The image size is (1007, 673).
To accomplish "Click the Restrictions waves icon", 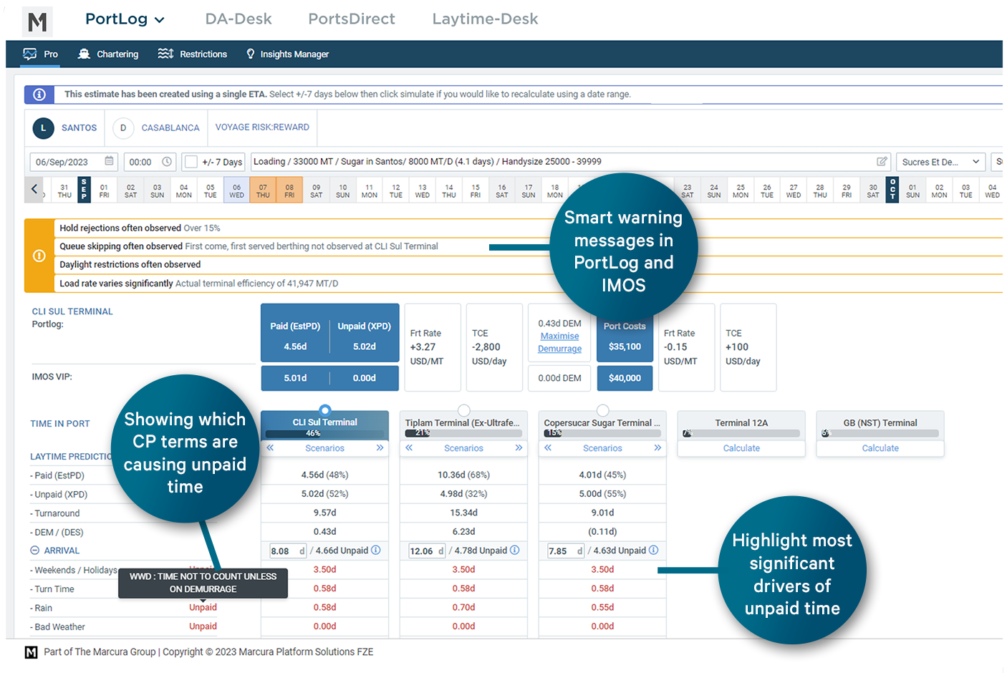I will click(x=165, y=54).
